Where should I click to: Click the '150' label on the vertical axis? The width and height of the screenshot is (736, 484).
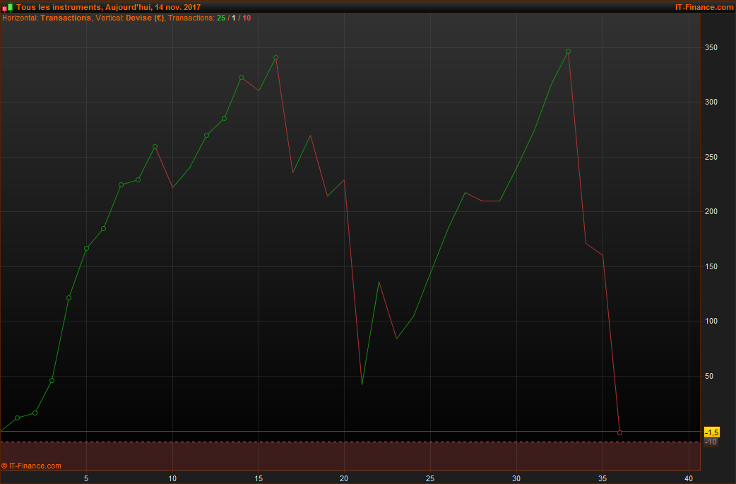711,266
